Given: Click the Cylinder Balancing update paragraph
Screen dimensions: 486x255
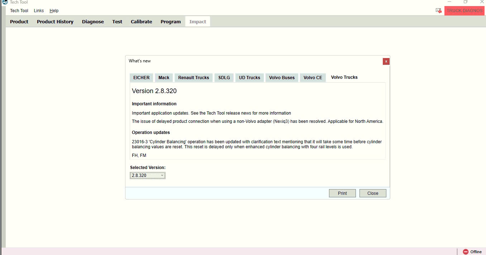Looking at the screenshot, I should coord(257,144).
